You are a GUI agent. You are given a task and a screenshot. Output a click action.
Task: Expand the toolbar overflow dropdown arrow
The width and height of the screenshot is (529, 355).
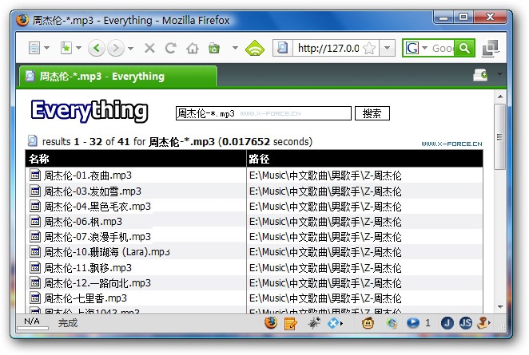(235, 48)
